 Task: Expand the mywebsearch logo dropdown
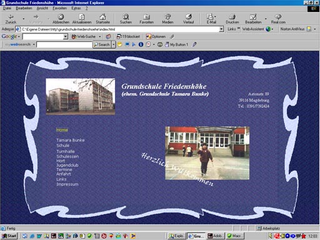(34, 44)
